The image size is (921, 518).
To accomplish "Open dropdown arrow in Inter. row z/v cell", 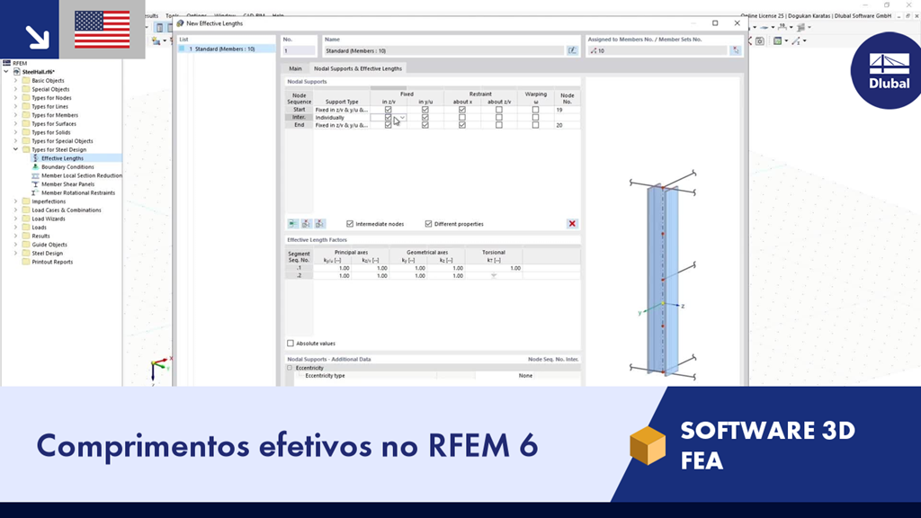I will coord(402,118).
